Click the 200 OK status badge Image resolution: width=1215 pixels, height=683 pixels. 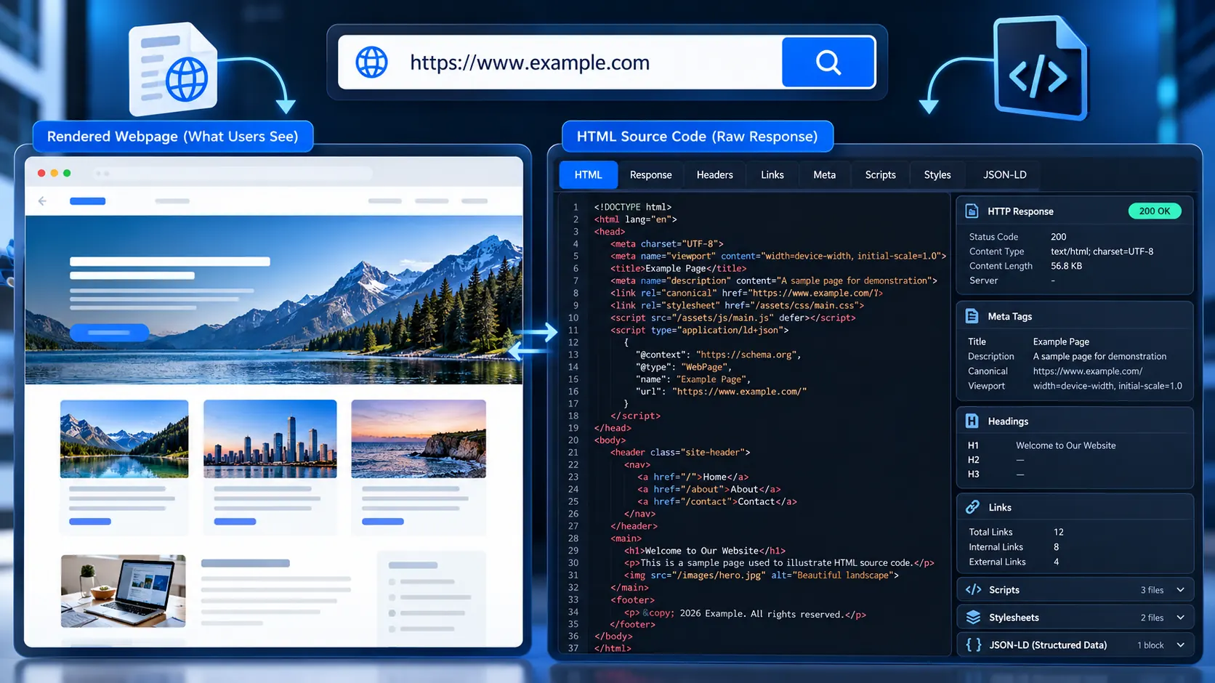point(1155,211)
